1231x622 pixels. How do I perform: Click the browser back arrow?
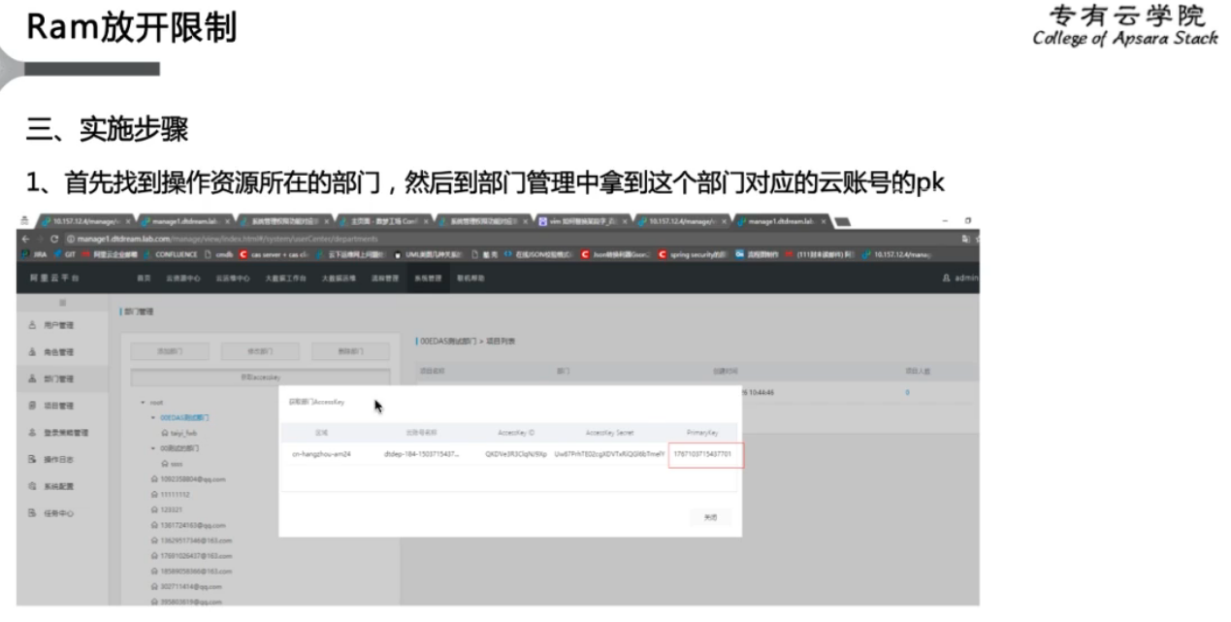(24, 239)
